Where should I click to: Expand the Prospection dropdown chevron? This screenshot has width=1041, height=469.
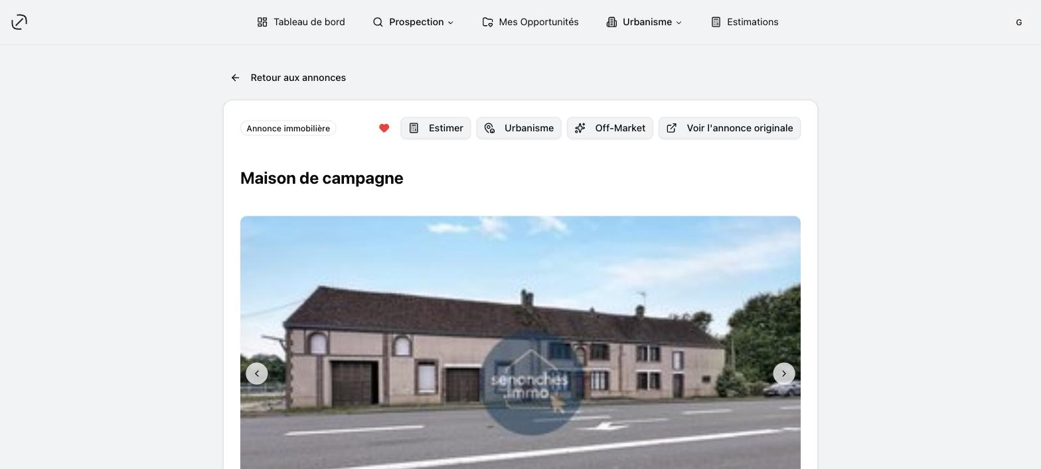[450, 23]
